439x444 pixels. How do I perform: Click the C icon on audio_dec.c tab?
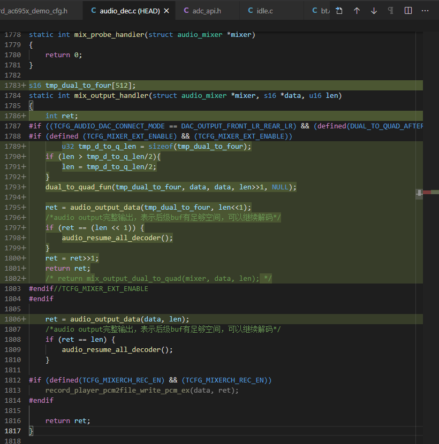click(x=94, y=11)
